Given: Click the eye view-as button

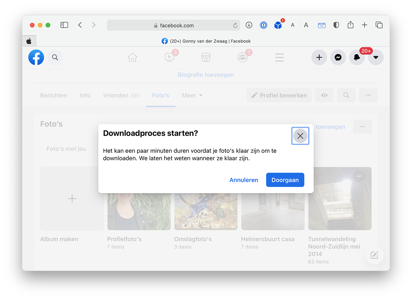Looking at the screenshot, I should (324, 95).
